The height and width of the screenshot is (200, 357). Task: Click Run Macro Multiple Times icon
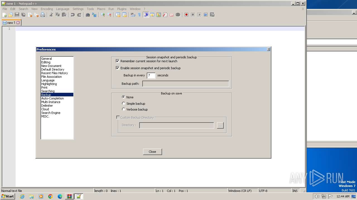click(206, 15)
